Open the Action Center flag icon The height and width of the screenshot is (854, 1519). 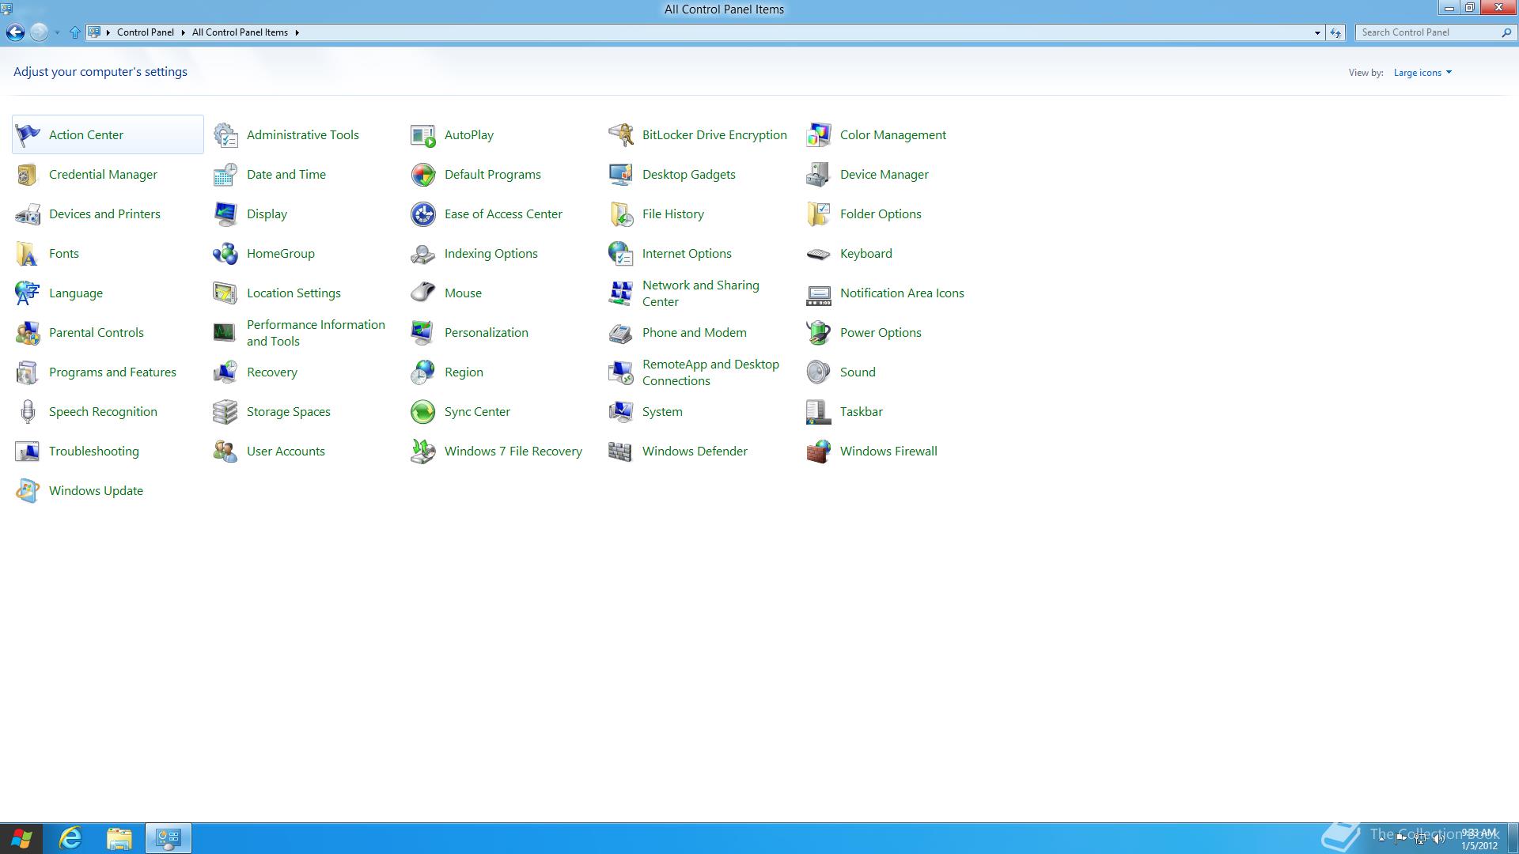tap(28, 135)
